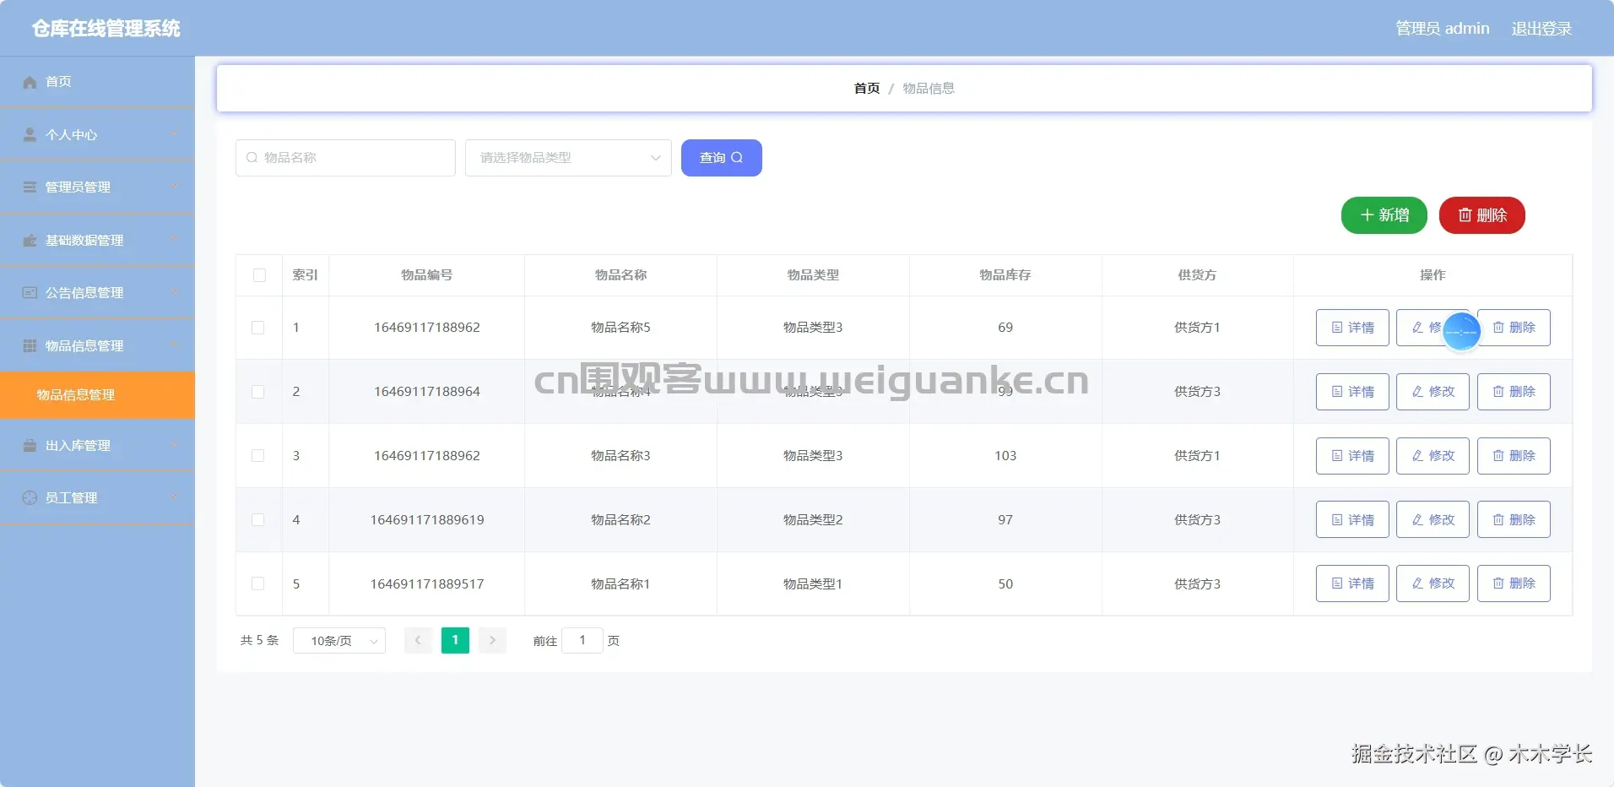Click the document icon on row 1 详情
1614x787 pixels.
1337,328
